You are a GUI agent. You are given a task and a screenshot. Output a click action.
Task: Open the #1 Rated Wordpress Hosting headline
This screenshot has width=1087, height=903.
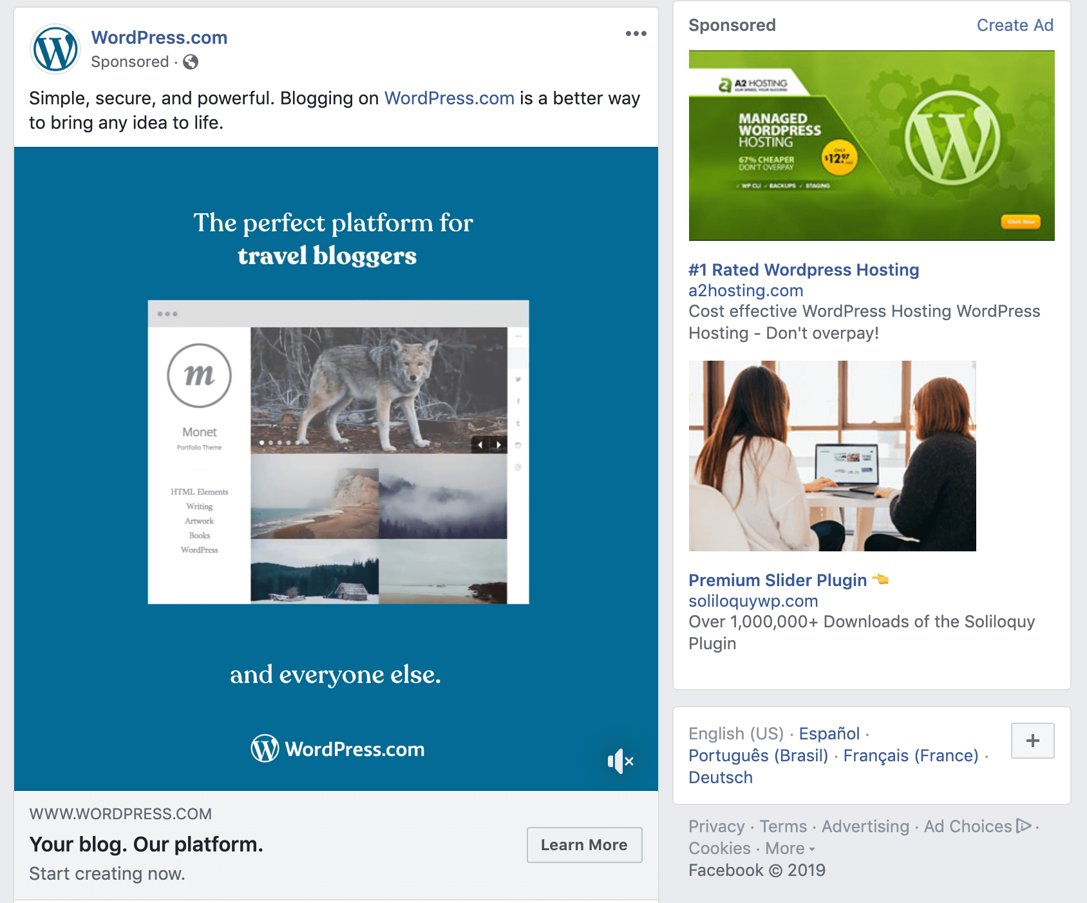point(804,270)
